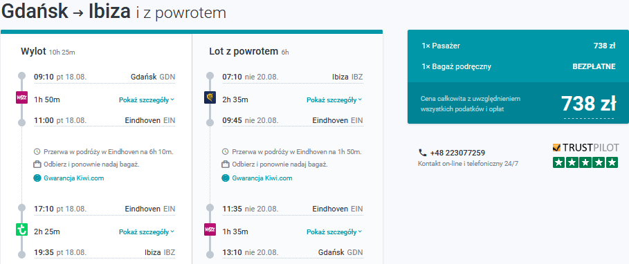Click the return layover baggage icon
This screenshot has height=264, width=629.
coord(225,164)
